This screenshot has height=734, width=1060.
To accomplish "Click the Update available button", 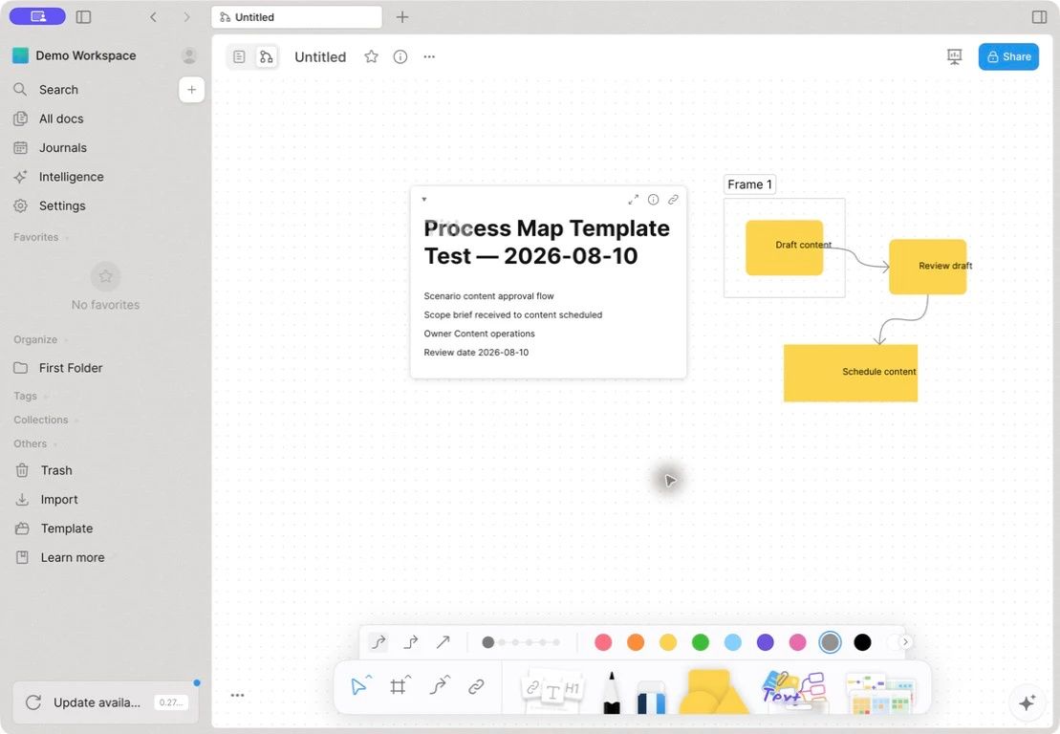I will (x=106, y=702).
